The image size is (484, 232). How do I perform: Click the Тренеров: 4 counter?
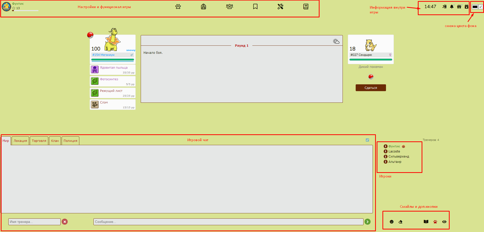click(x=431, y=140)
